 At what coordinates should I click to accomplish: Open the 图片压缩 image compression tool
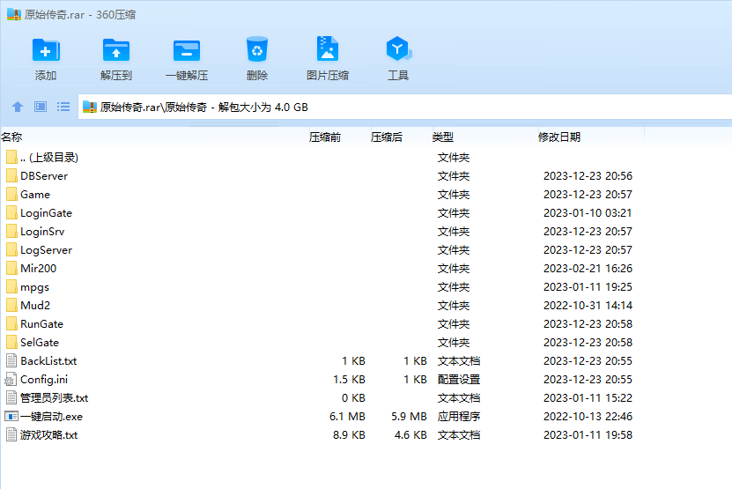(328, 48)
